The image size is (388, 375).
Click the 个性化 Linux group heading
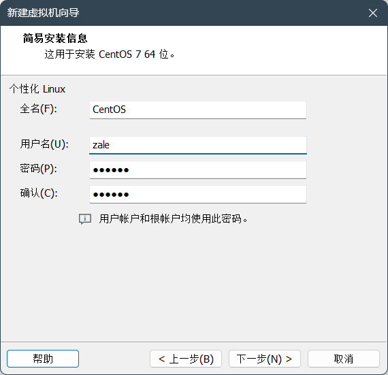coord(37,89)
